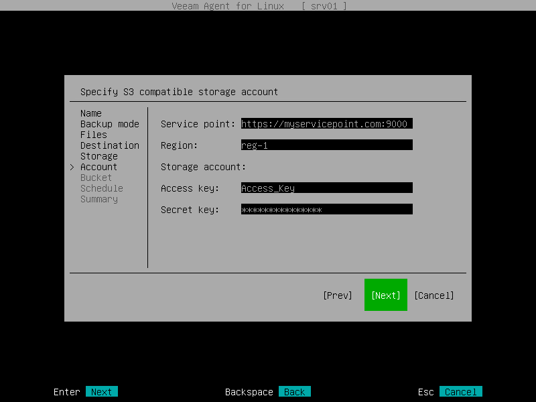Go to the Backup mode step

point(110,124)
